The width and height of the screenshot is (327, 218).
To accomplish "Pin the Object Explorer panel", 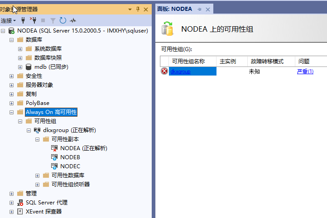I will 138,9.
